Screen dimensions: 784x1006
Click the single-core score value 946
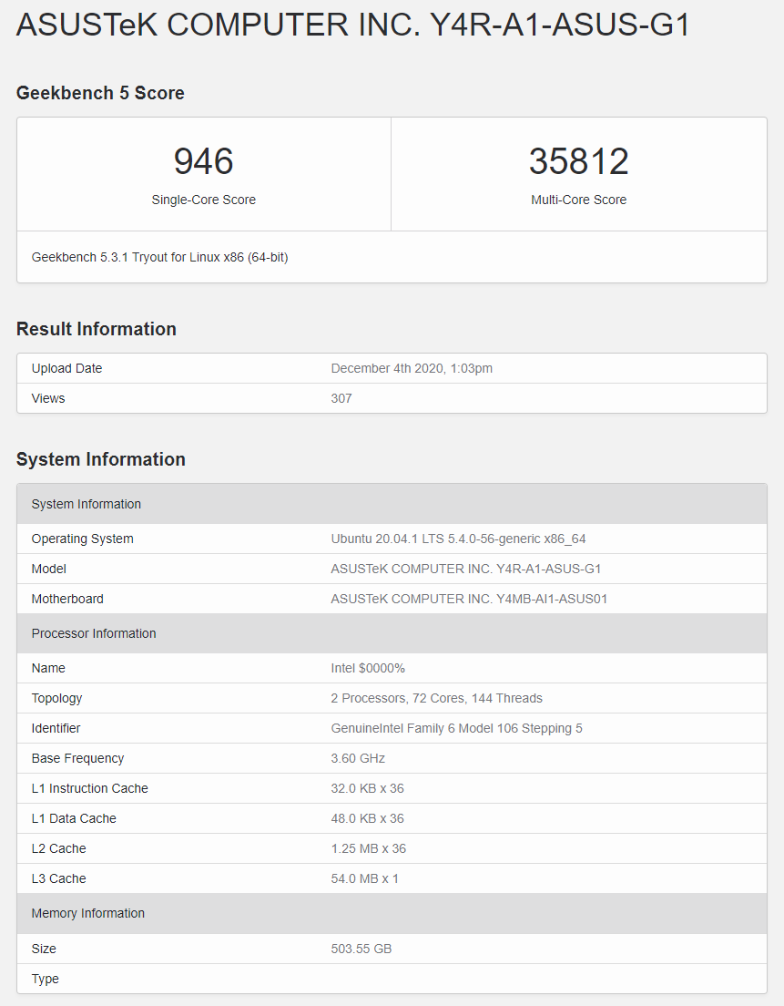[204, 162]
